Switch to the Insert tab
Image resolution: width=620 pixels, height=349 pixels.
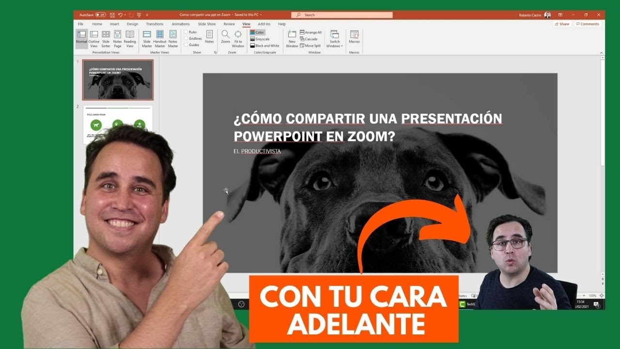(114, 24)
